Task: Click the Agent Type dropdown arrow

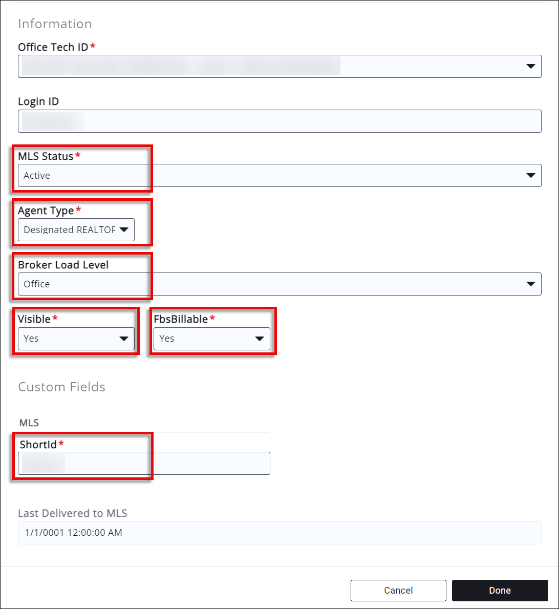Action: [x=123, y=230]
